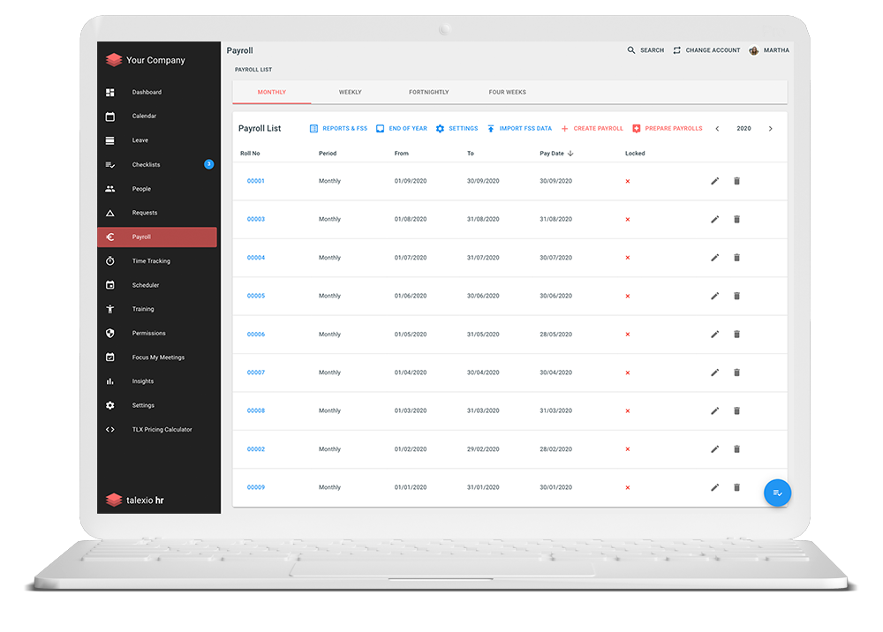This screenshot has width=883, height=632.
Task: Sort by Pay Date column
Action: coord(556,153)
